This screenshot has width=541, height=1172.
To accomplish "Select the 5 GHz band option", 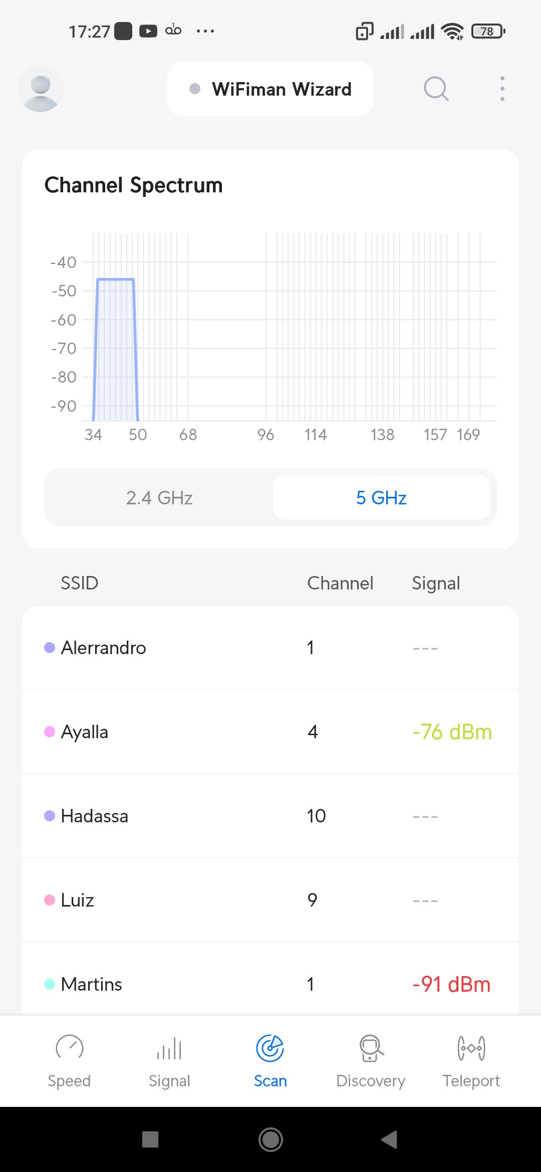I will point(381,498).
